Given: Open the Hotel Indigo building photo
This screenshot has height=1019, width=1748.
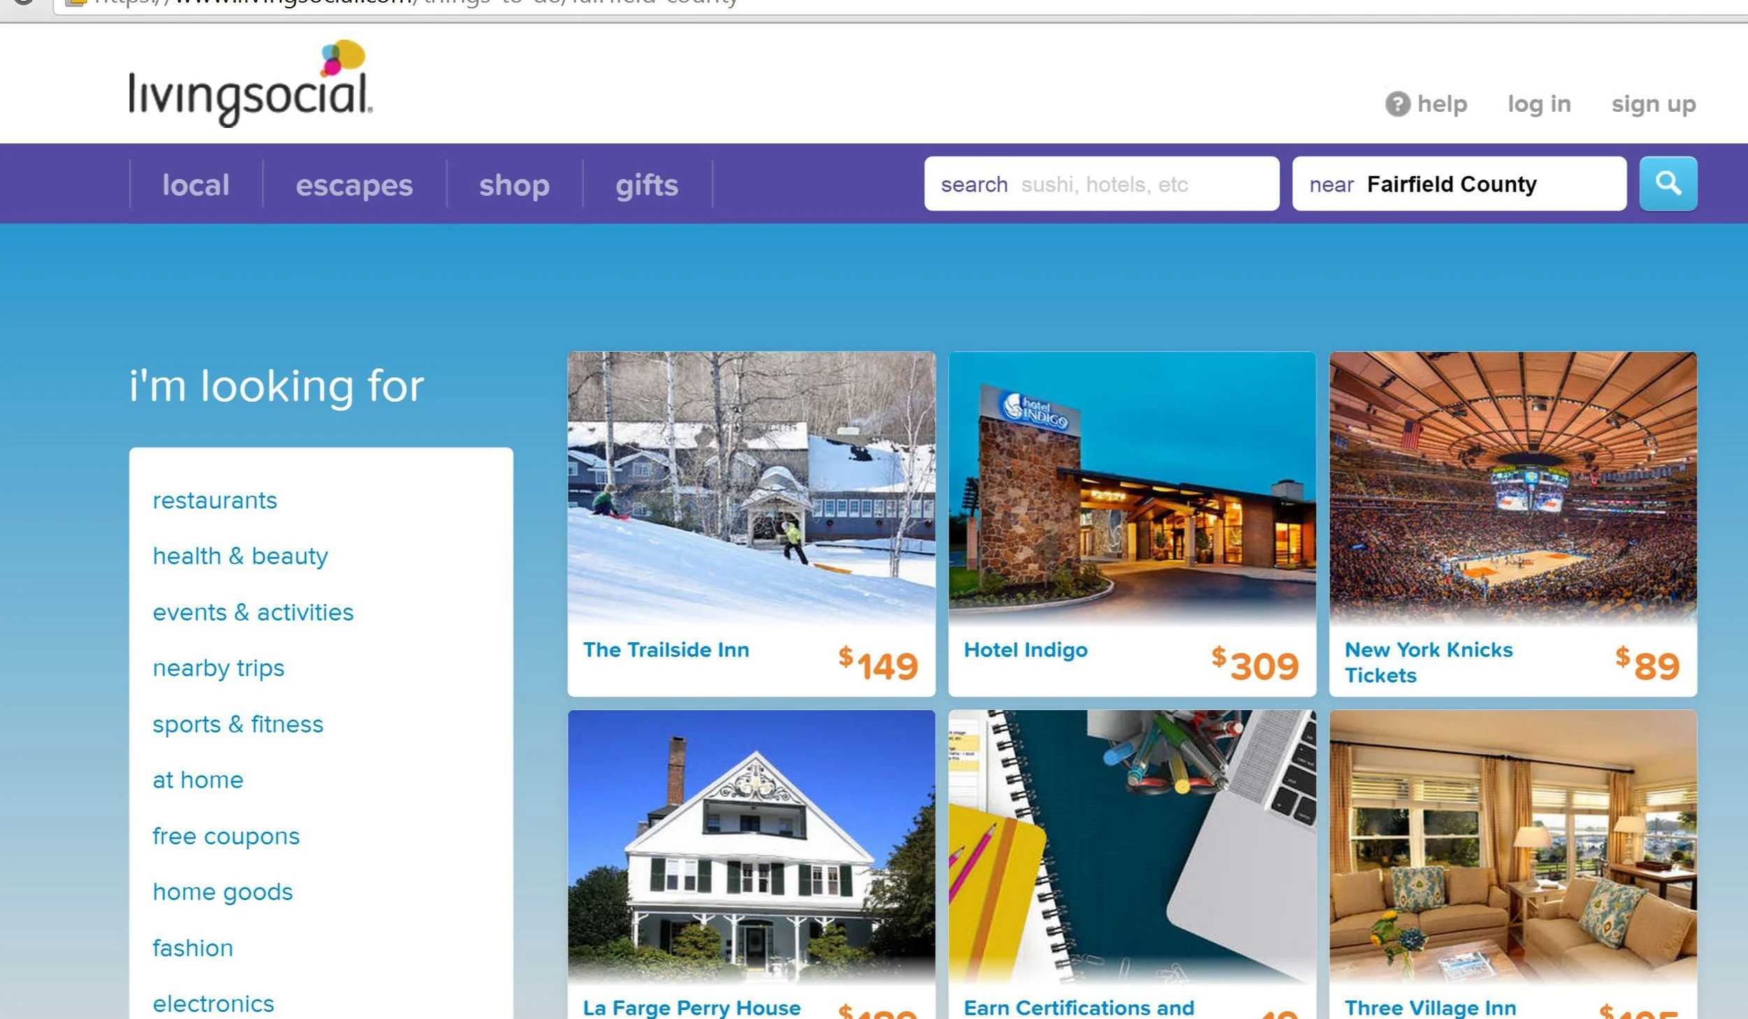Looking at the screenshot, I should (1132, 488).
